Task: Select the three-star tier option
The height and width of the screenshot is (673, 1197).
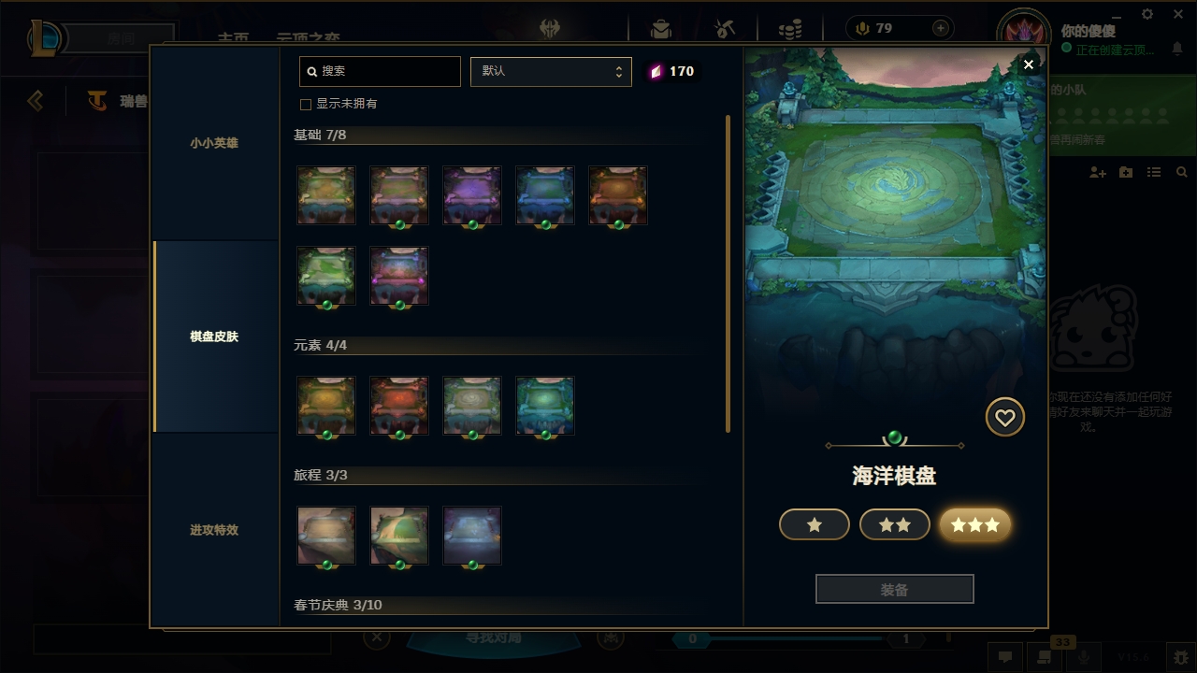Action: [975, 525]
